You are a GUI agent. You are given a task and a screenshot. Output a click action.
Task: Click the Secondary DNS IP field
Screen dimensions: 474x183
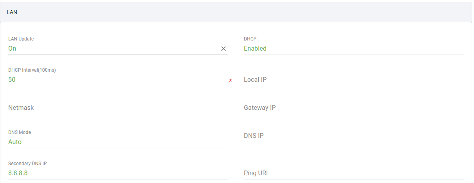[x=117, y=173]
